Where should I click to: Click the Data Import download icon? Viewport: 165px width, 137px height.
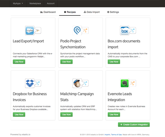coord(85,12)
